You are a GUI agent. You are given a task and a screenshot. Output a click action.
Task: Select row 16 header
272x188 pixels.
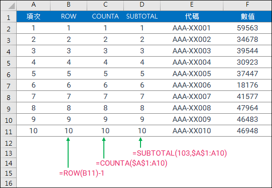(x=9, y=183)
